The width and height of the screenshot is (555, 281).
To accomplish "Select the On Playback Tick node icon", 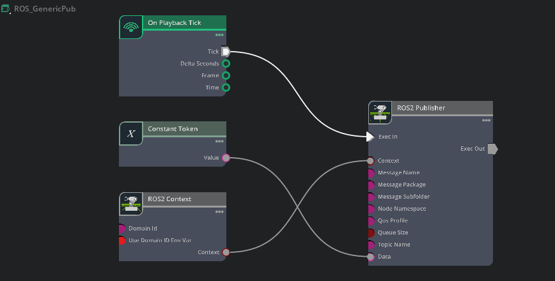I will (x=131, y=27).
